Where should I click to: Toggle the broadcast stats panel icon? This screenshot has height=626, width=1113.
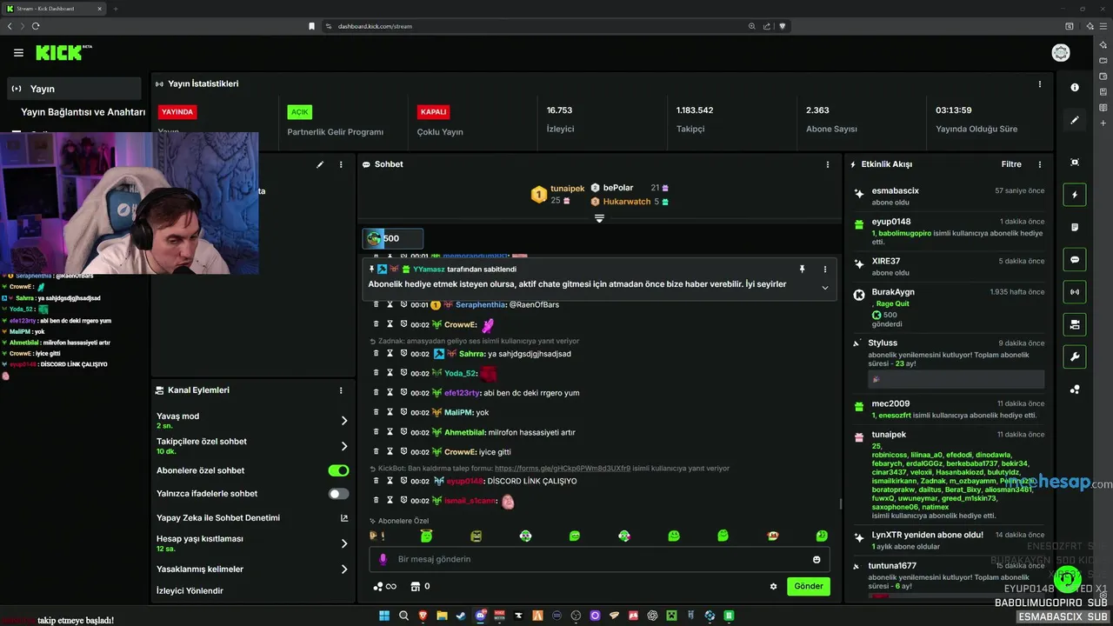(x=1075, y=291)
